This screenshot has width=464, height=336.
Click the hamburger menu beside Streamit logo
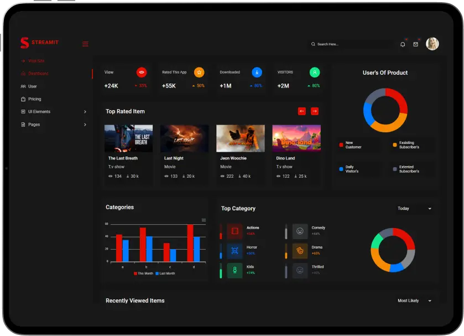click(x=85, y=44)
